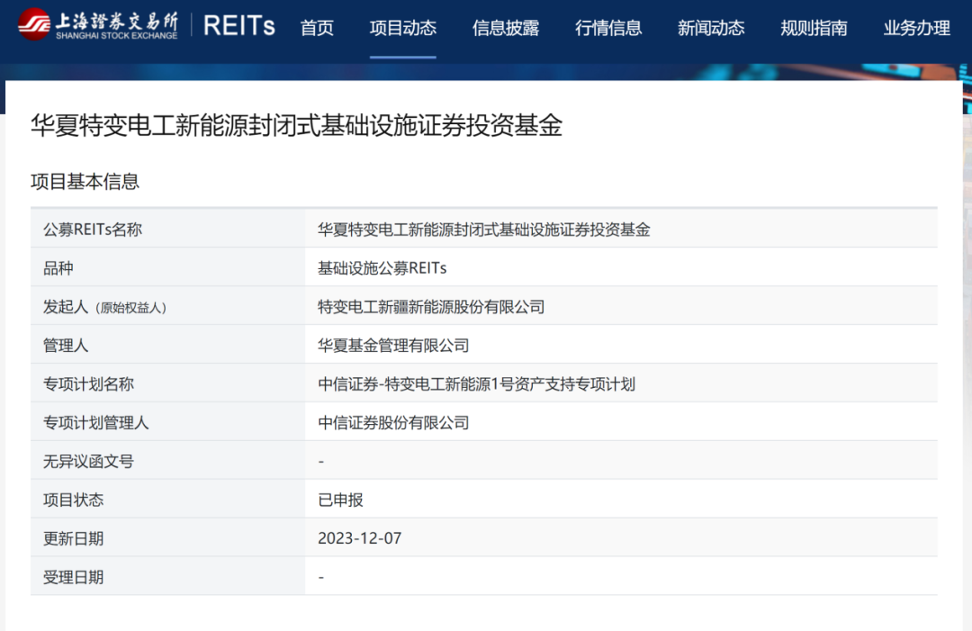Click the 品种 row label
Screen dimensions: 972x631
click(x=58, y=267)
